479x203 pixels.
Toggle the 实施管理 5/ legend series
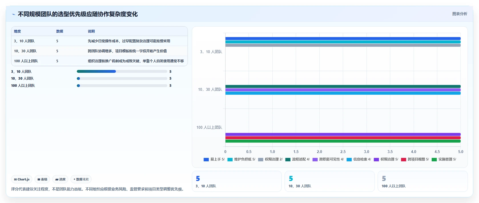coord(444,159)
